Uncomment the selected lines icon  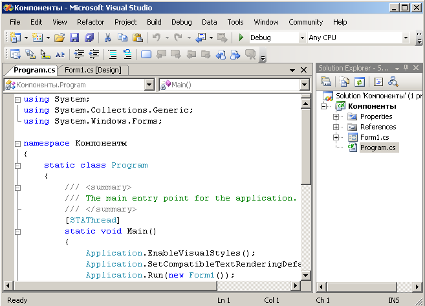point(127,54)
